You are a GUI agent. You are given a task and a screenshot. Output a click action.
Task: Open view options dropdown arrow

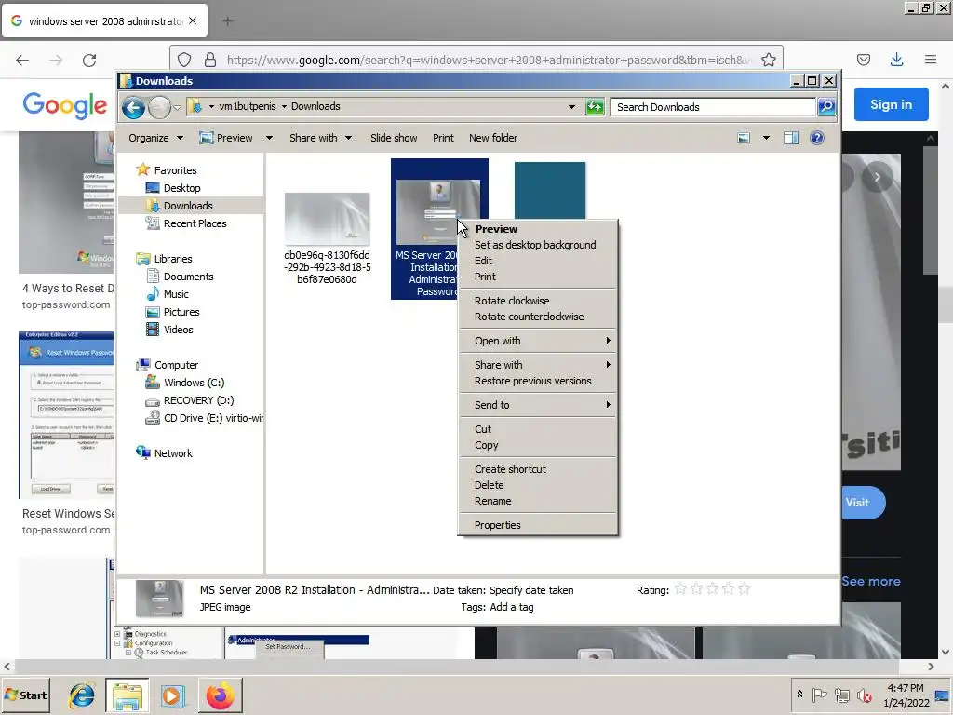point(766,138)
